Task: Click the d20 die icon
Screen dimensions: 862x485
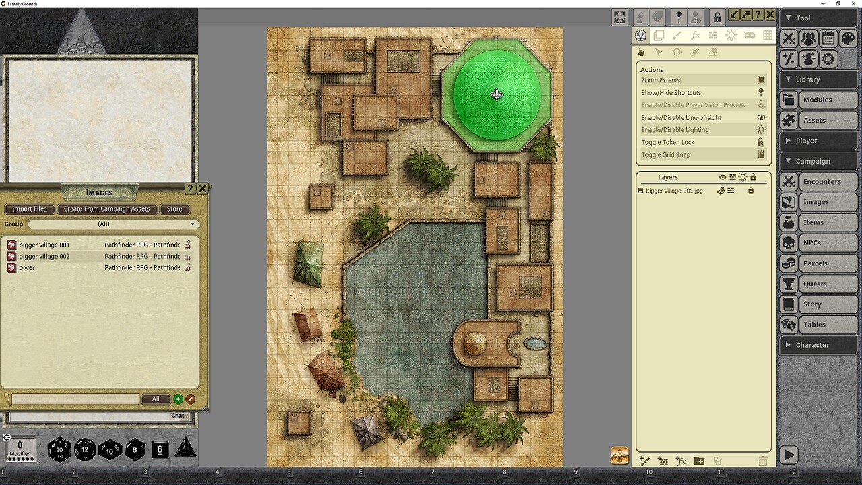Action: coord(59,449)
